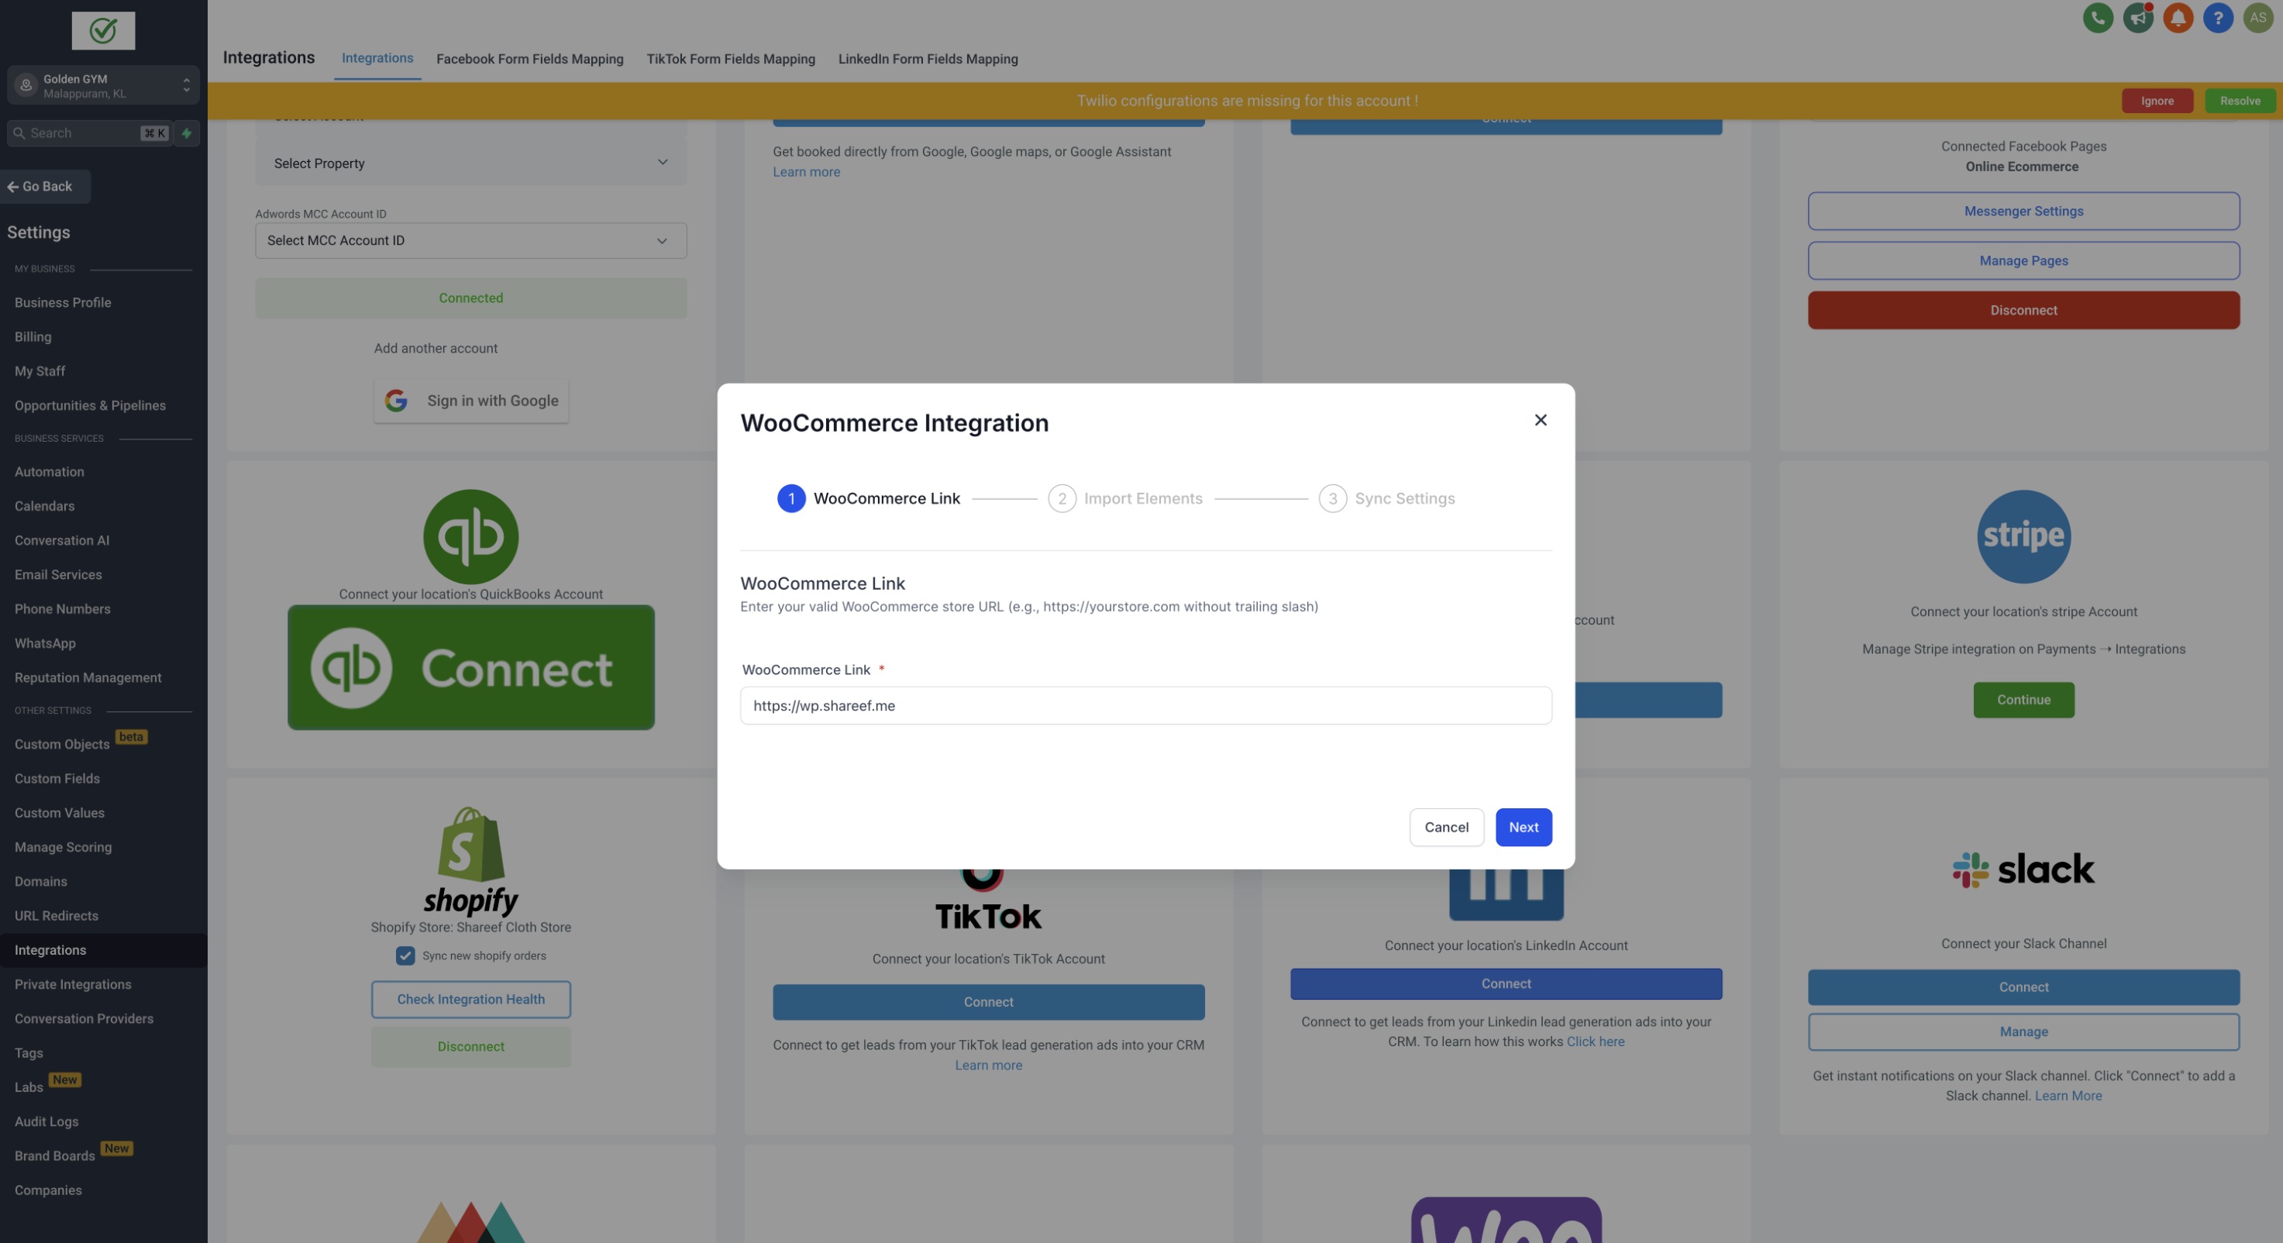The image size is (2283, 1243).
Task: Open the orange notifications bell
Action: click(x=2178, y=18)
